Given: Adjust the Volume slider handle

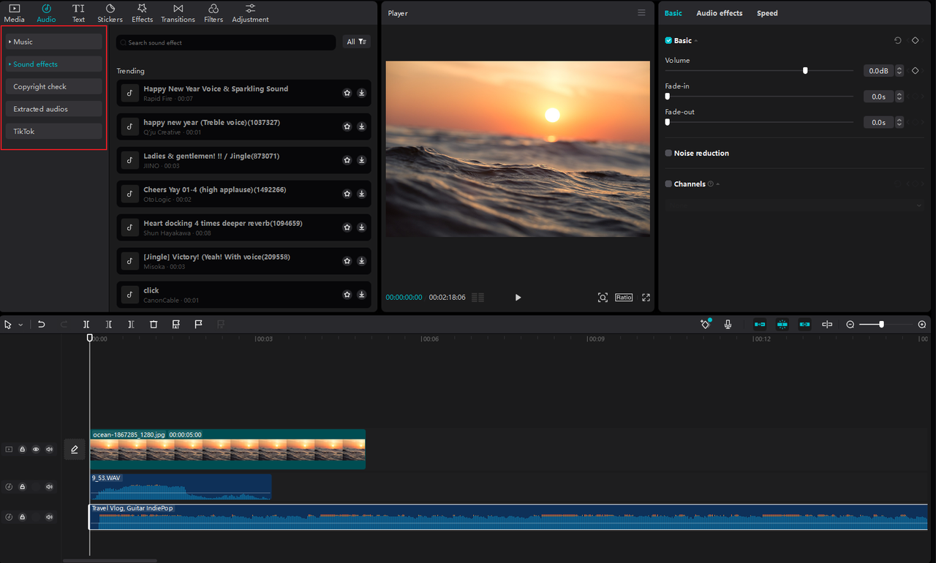Looking at the screenshot, I should coord(805,71).
